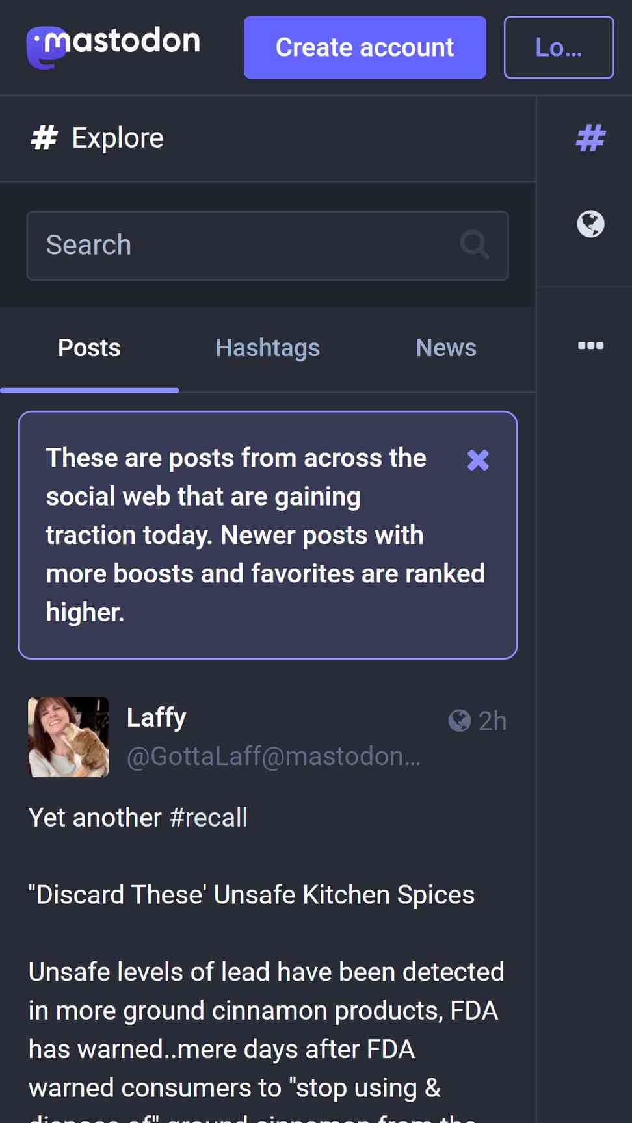Focus the Search input field
The height and width of the screenshot is (1123, 632).
point(267,246)
